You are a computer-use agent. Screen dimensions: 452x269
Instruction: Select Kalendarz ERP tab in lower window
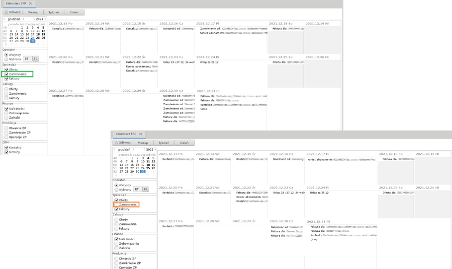[x=126, y=134]
